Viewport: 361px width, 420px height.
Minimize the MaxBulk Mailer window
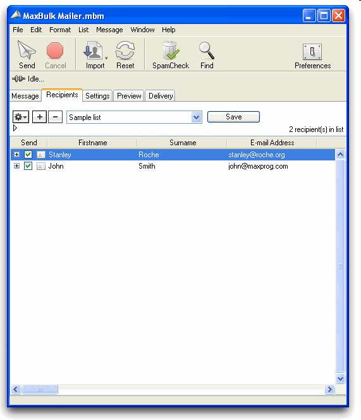(309, 16)
